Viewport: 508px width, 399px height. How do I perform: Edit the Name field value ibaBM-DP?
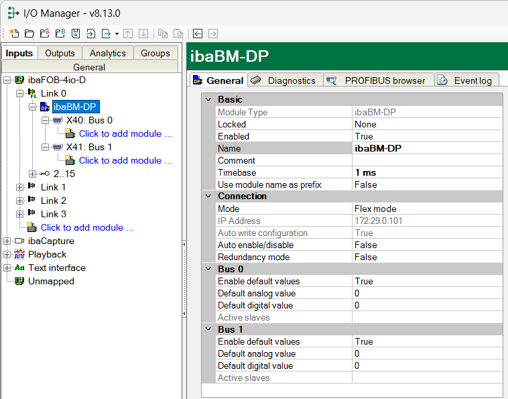[428, 148]
